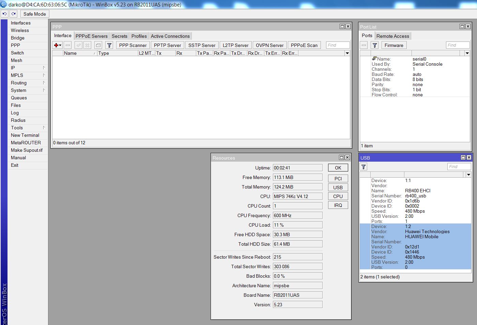Screen dimensions: 477x325
Task: Open the PPTP Server settings
Action: click(168, 45)
